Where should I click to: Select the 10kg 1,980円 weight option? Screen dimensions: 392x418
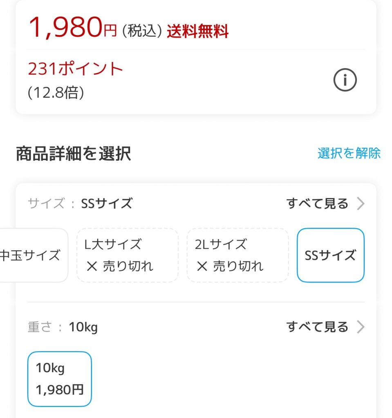[60, 379]
